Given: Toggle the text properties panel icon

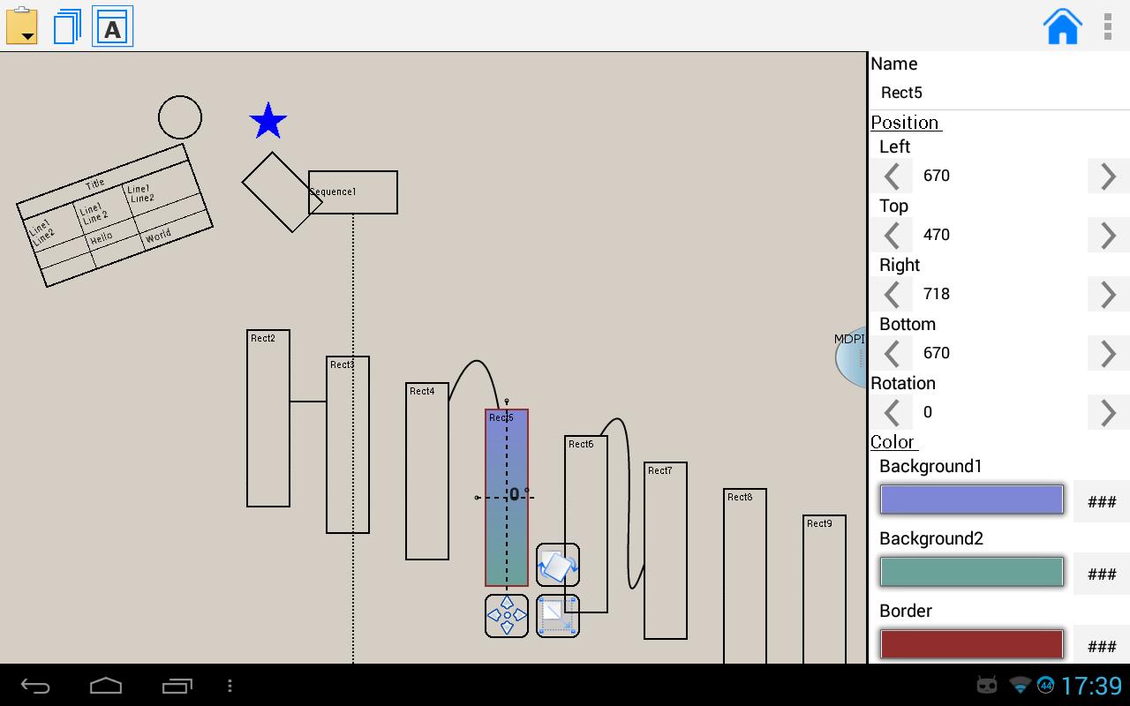Looking at the screenshot, I should click(x=112, y=26).
